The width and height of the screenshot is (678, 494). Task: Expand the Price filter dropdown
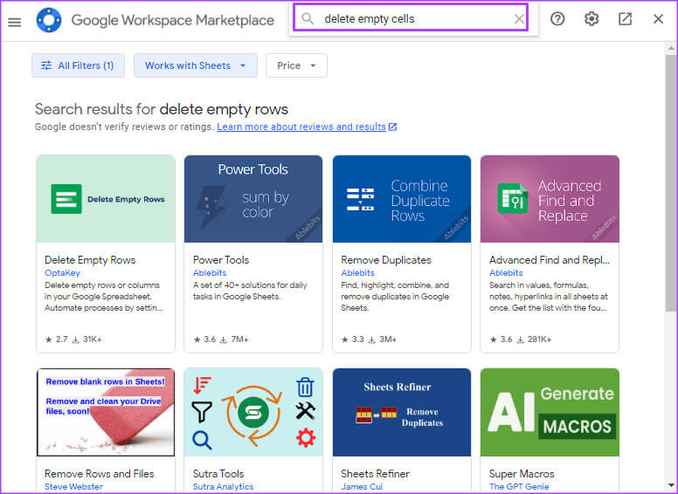pos(296,65)
